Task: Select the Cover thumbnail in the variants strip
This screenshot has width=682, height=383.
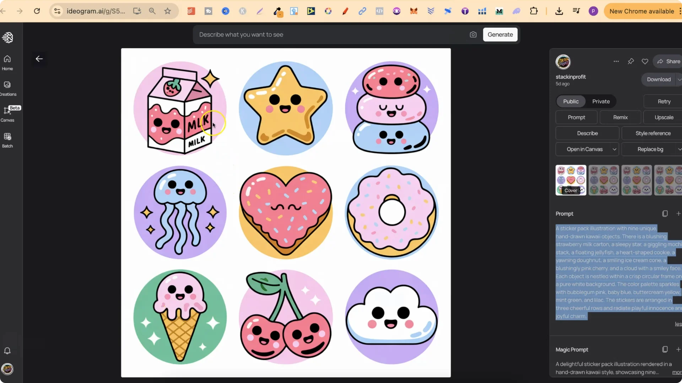Action: coord(571,180)
